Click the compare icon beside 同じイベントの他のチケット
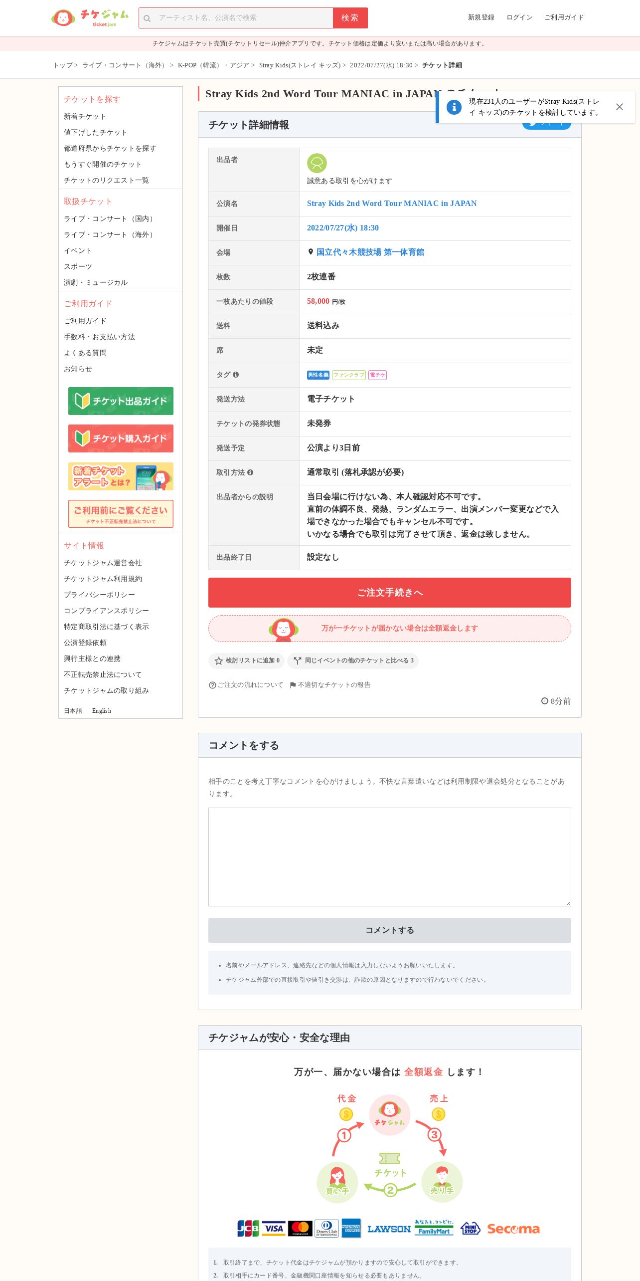 click(298, 660)
